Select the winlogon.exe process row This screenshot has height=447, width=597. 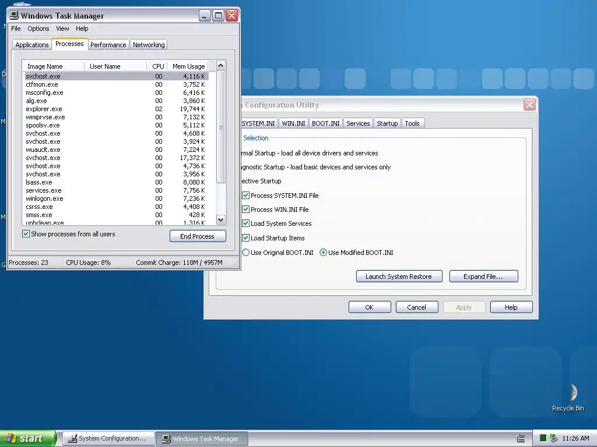point(115,199)
